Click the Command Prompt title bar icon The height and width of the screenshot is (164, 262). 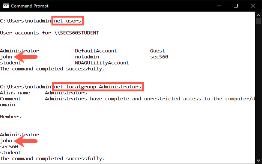pyautogui.click(x=6, y=6)
